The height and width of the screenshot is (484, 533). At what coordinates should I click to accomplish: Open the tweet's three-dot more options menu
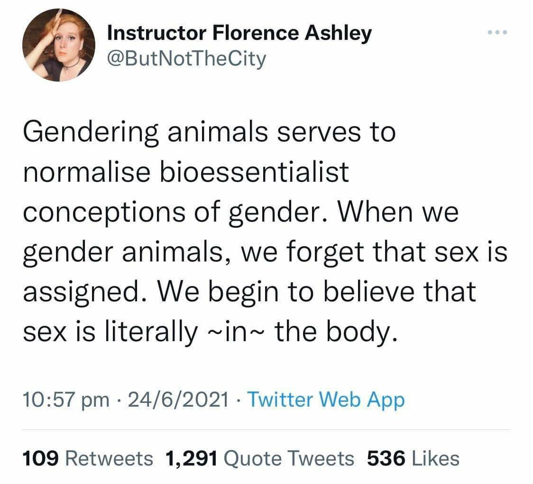tap(498, 33)
